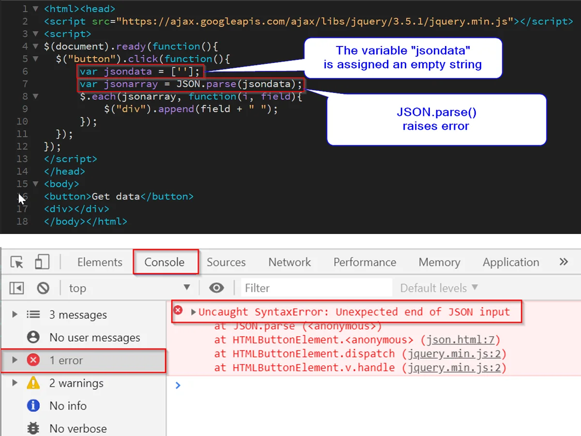Image resolution: width=581 pixels, height=436 pixels.
Task: Click the $("div").append code line
Action: point(191,109)
